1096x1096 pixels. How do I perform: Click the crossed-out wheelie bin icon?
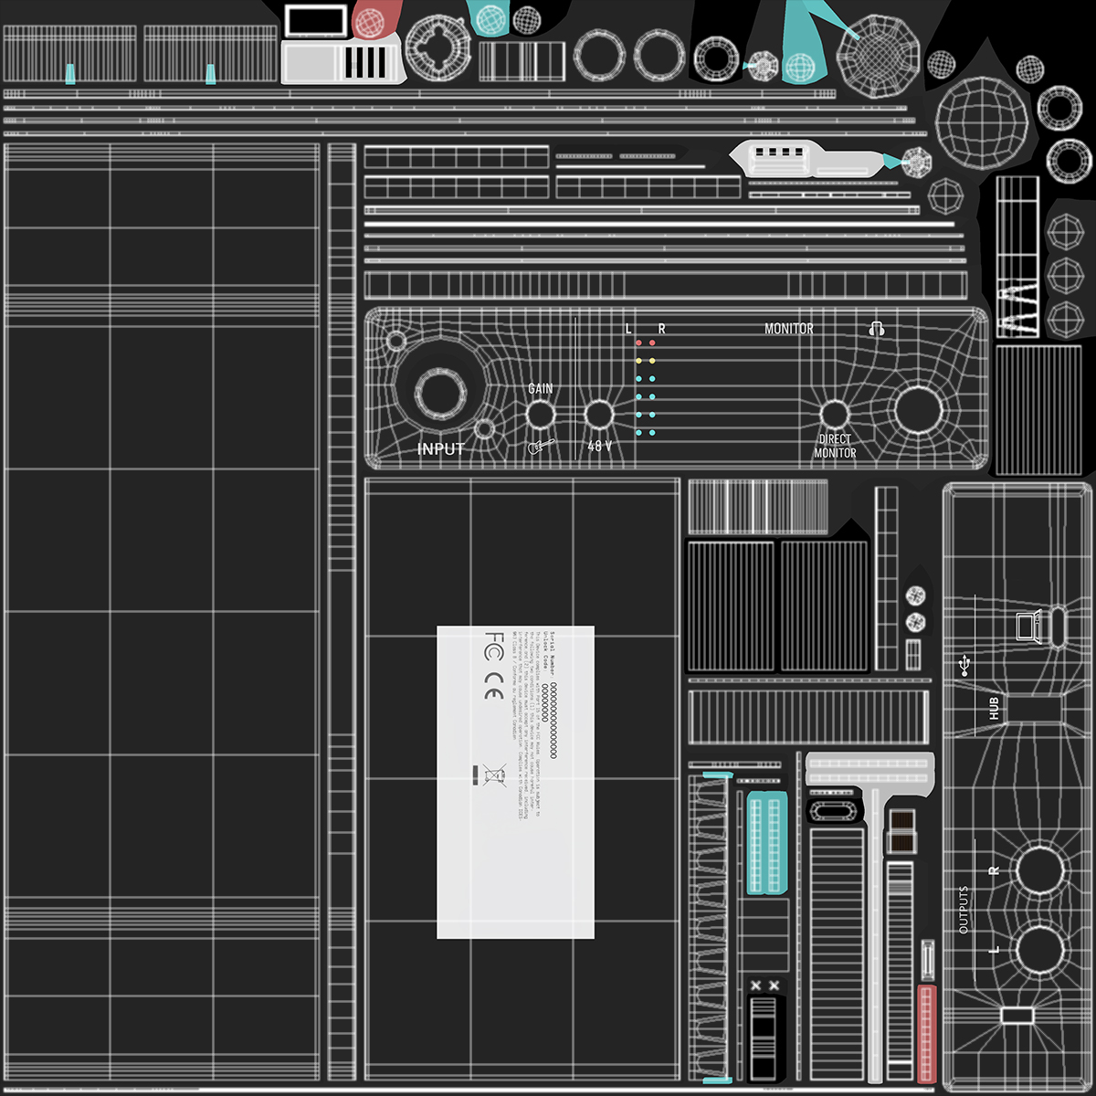coord(494,775)
